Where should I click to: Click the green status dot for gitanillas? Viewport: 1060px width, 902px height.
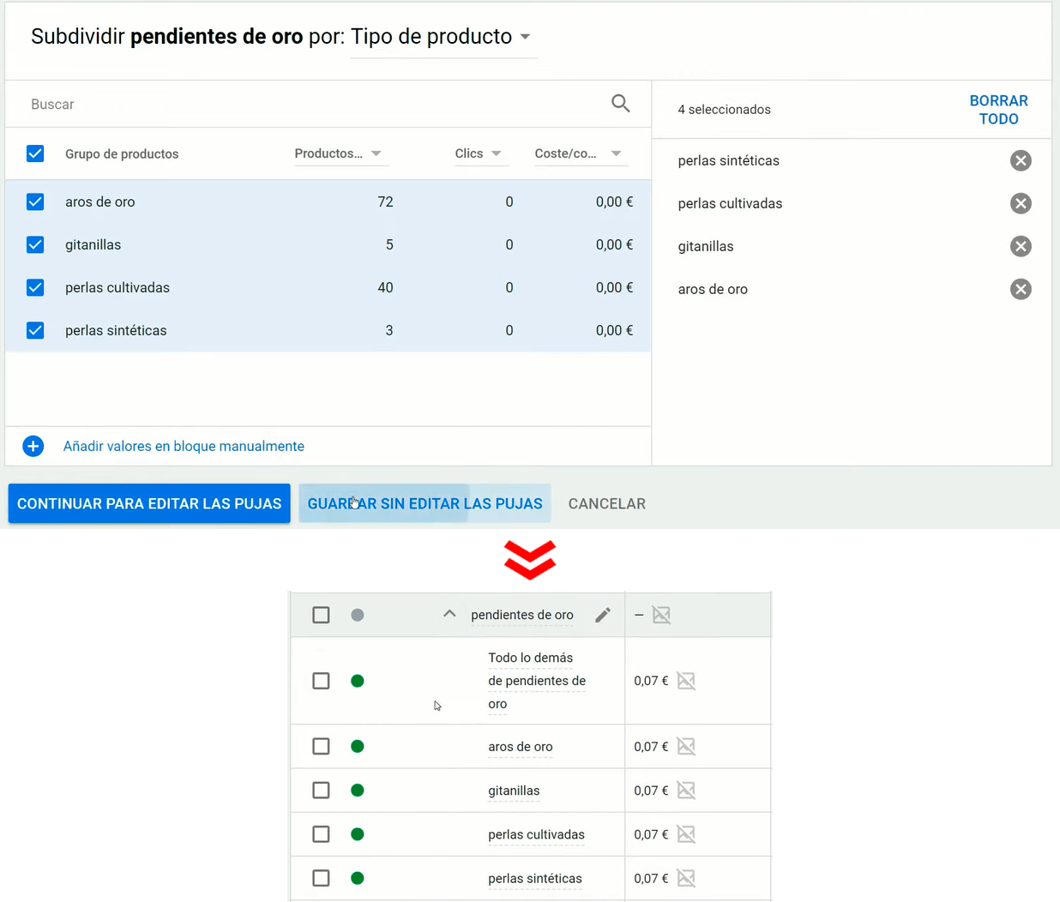click(358, 791)
